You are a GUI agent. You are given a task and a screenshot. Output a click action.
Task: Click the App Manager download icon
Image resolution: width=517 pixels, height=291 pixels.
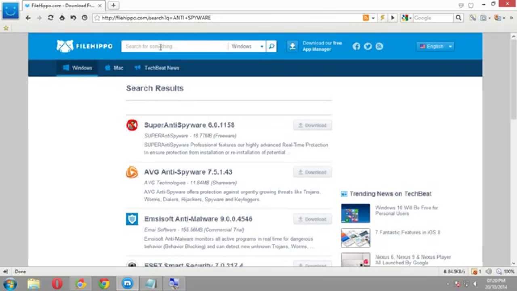pyautogui.click(x=292, y=46)
